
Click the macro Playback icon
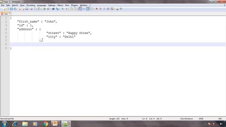[x=105, y=9]
